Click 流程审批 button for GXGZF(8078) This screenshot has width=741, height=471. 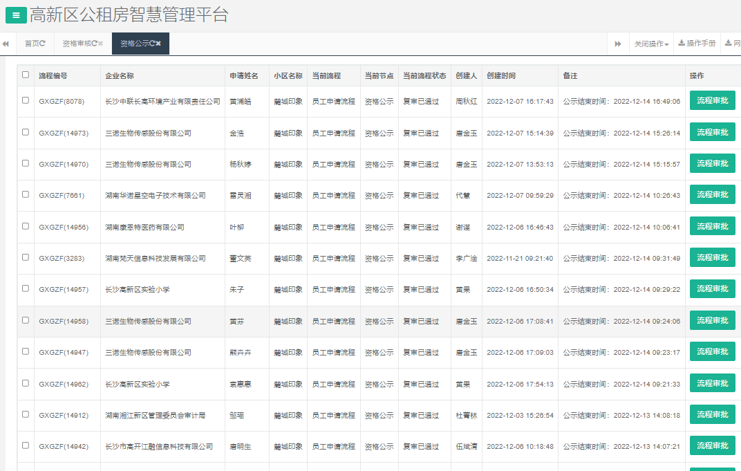(x=712, y=100)
